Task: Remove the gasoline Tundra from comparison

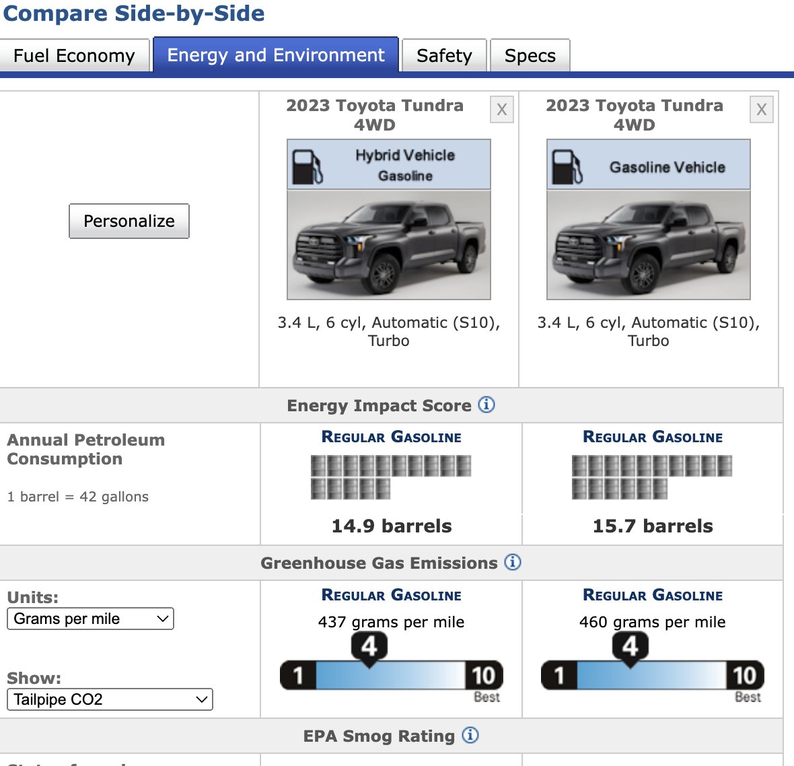Action: pos(762,110)
